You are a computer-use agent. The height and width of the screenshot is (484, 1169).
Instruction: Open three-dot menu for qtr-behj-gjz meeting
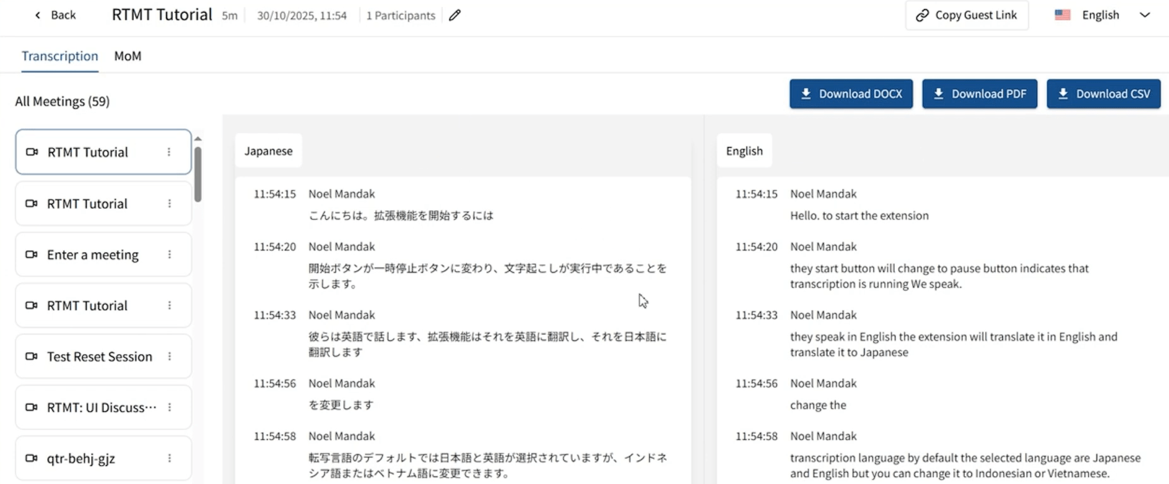pyautogui.click(x=169, y=459)
